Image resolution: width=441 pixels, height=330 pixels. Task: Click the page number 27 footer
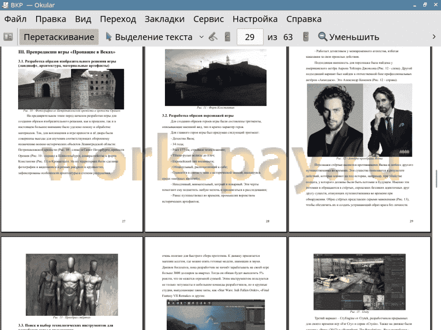pos(123,221)
